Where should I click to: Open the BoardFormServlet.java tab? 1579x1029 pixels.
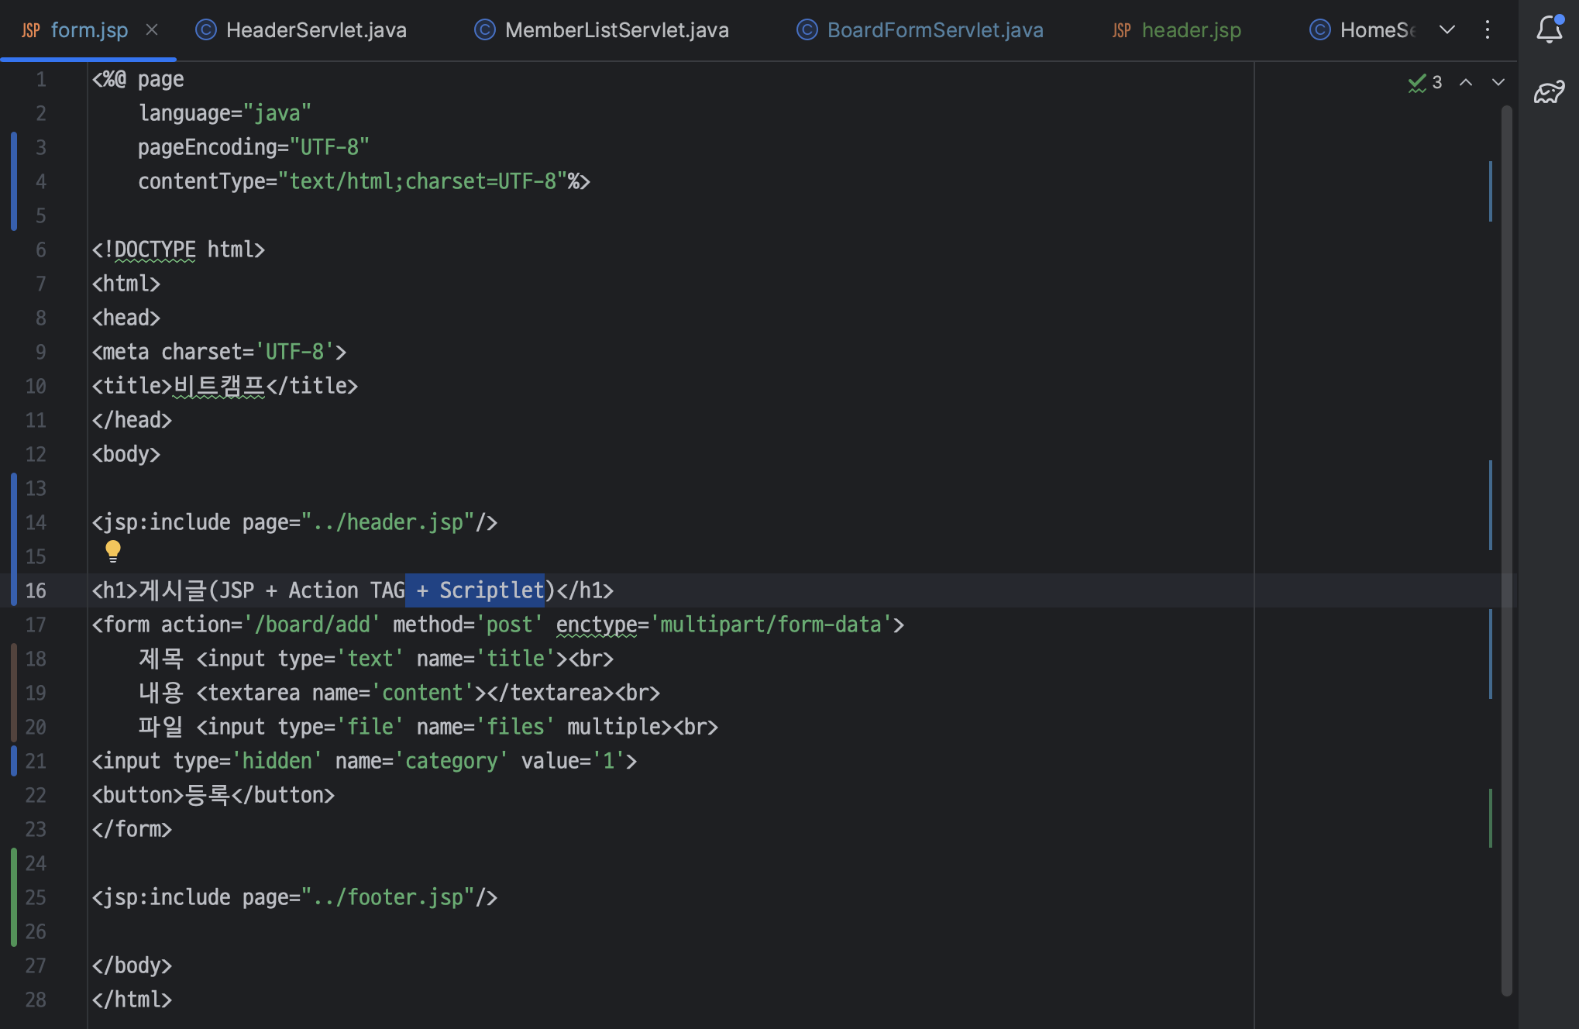[x=934, y=30]
